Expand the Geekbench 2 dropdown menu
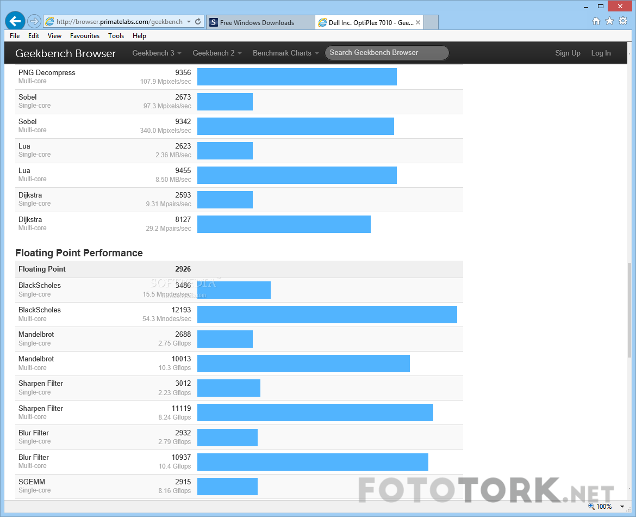 coord(217,53)
